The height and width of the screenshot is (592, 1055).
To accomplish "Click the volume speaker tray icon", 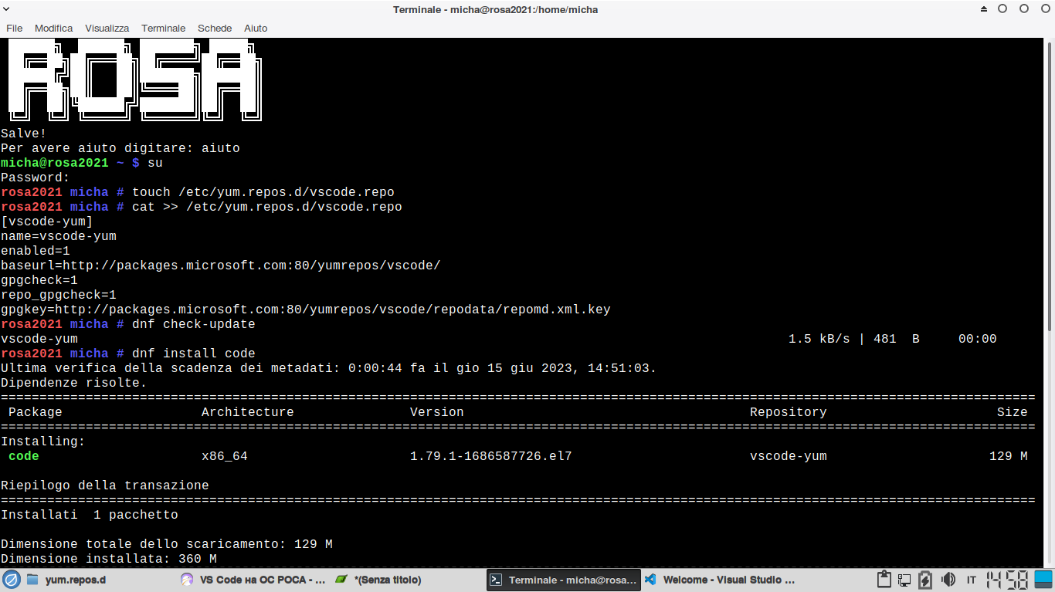I will (948, 580).
